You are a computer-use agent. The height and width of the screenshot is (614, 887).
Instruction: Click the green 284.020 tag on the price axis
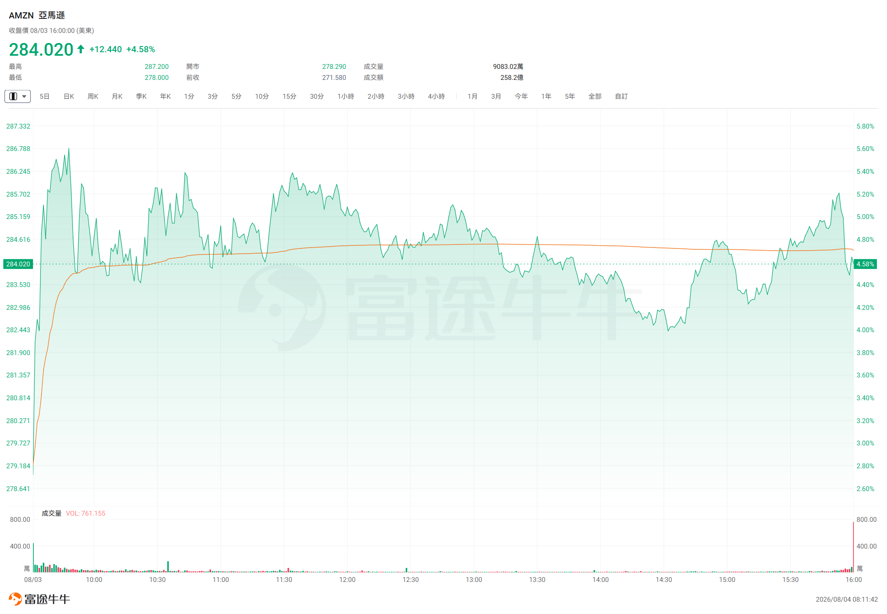coord(18,264)
